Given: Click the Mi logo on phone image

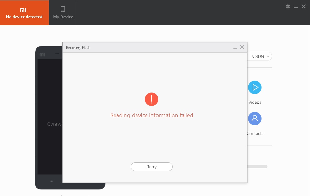Looking at the screenshot, I should click(42, 55).
